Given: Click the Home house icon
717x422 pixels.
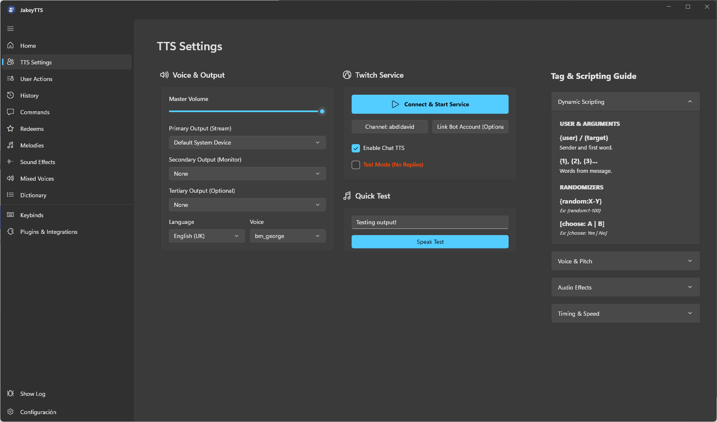Looking at the screenshot, I should click(10, 45).
